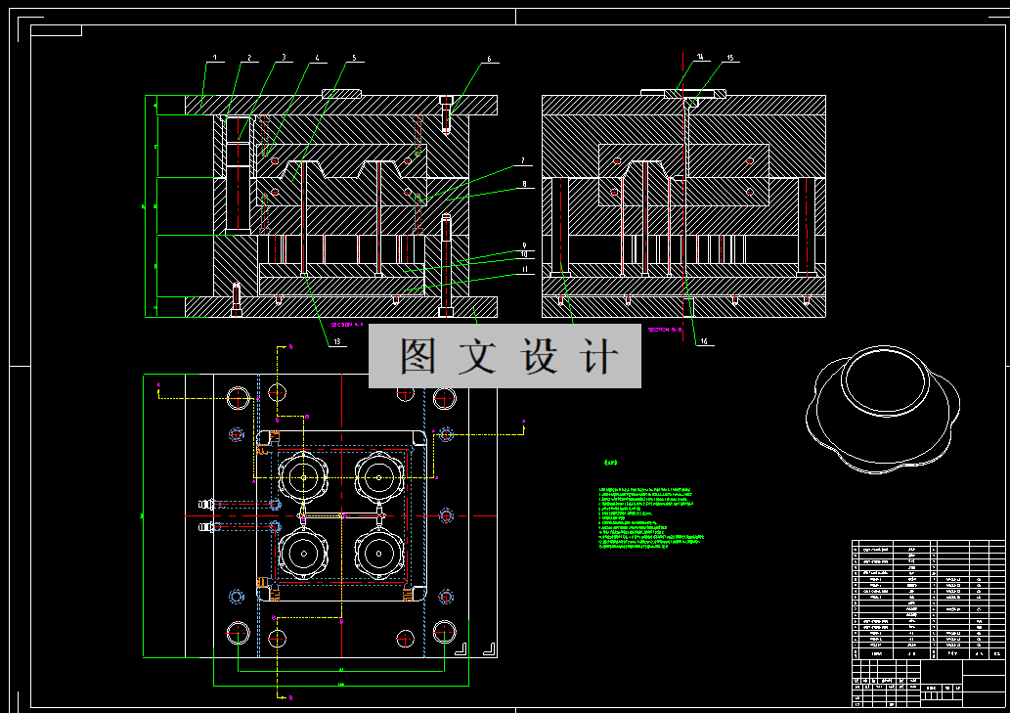Select part callout number 1
The width and height of the screenshot is (1010, 713).
214,58
